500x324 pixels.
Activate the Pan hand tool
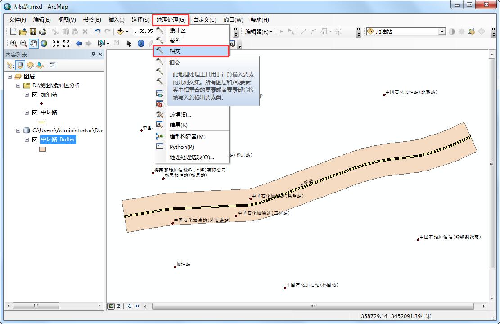tap(33, 43)
